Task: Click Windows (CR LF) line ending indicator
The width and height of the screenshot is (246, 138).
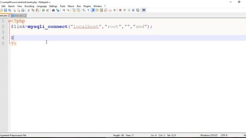Action: (209, 135)
